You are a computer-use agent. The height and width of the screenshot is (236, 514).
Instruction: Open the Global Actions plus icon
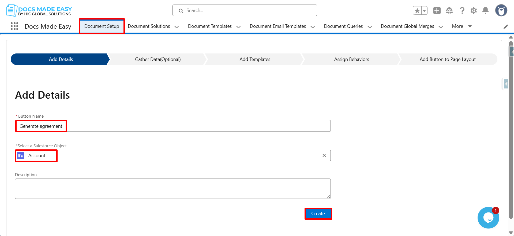click(437, 11)
